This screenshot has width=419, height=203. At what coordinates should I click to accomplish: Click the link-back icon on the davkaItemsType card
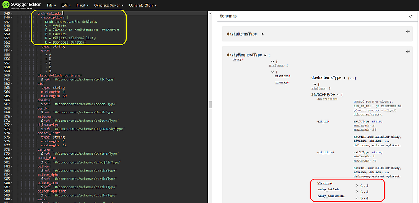pos(408,31)
